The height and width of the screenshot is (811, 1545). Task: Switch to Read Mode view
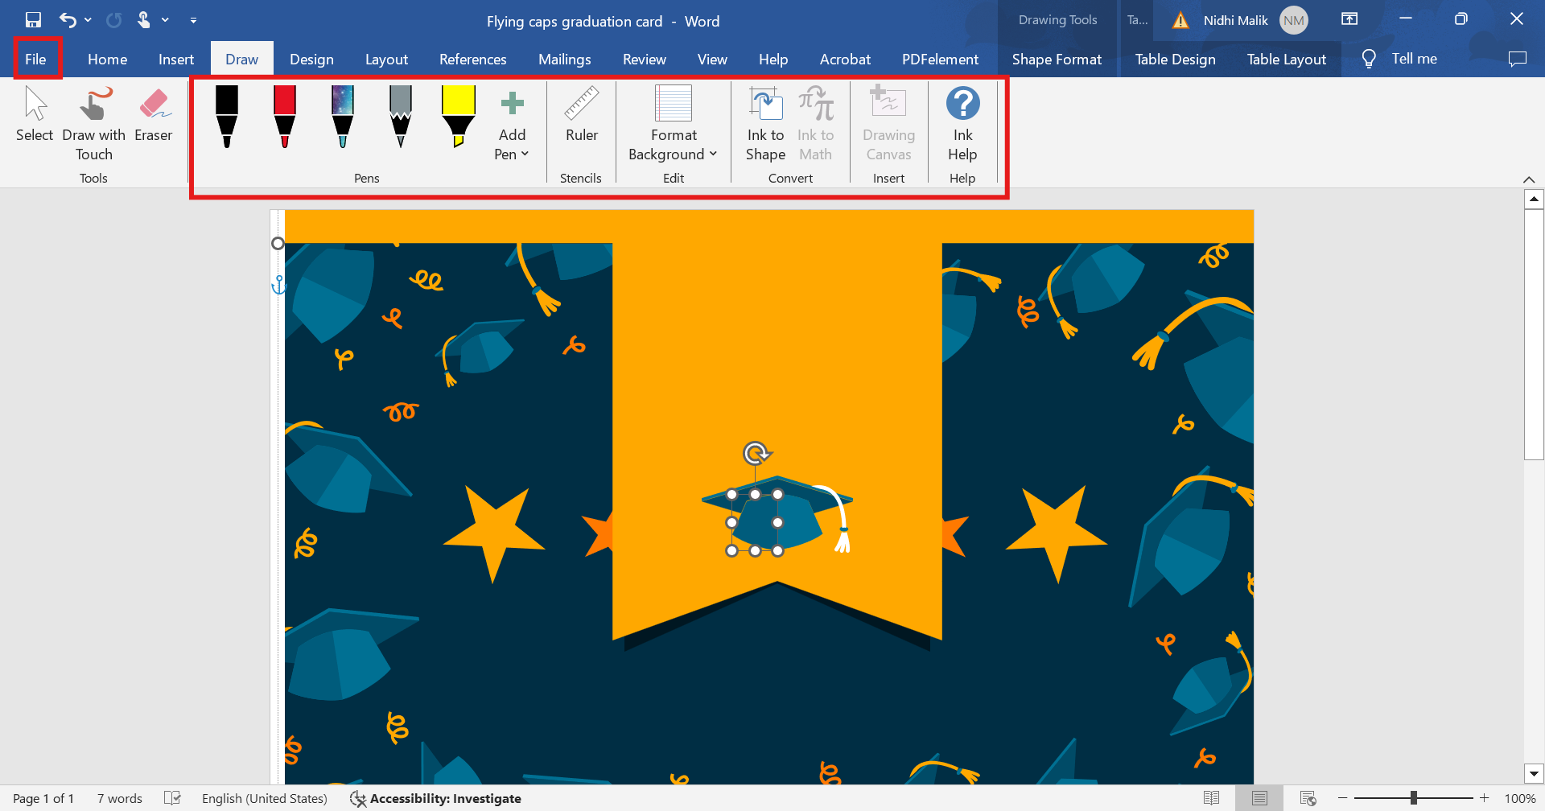[1211, 798]
